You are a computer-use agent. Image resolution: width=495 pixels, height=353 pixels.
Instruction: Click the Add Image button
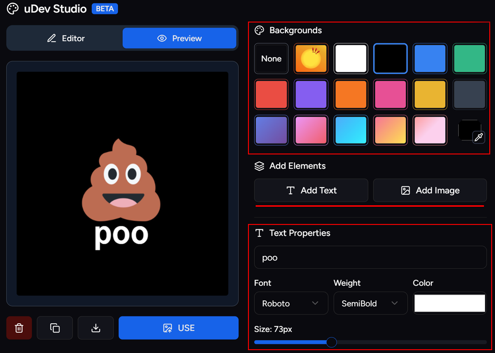click(x=429, y=190)
